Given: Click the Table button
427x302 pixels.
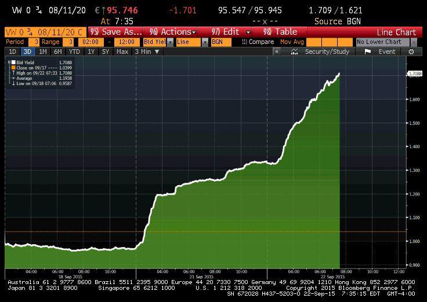Looking at the screenshot, I should pos(280,32).
